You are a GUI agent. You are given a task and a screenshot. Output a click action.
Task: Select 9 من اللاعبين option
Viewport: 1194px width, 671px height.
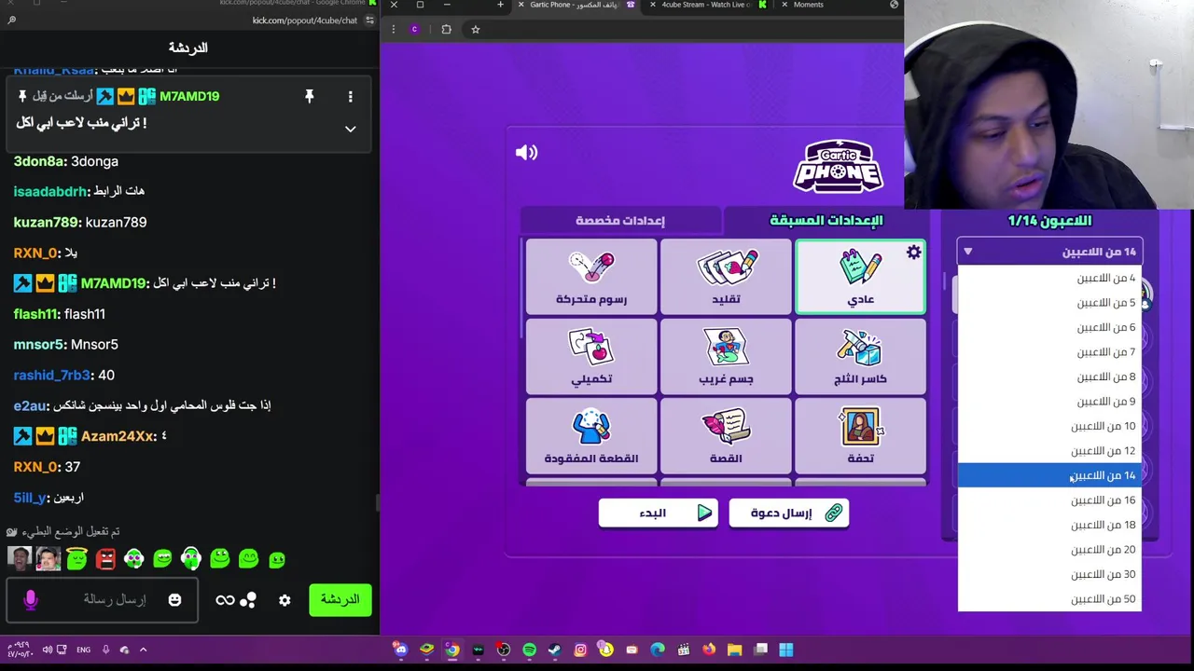pyautogui.click(x=1049, y=402)
